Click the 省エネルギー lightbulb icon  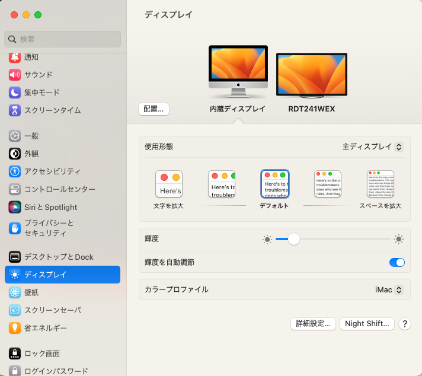pos(15,328)
